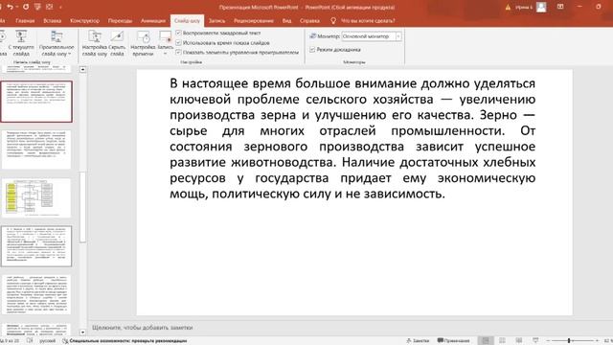
Task: Toggle 'Режим докладчика' checkbox
Action: 312,49
